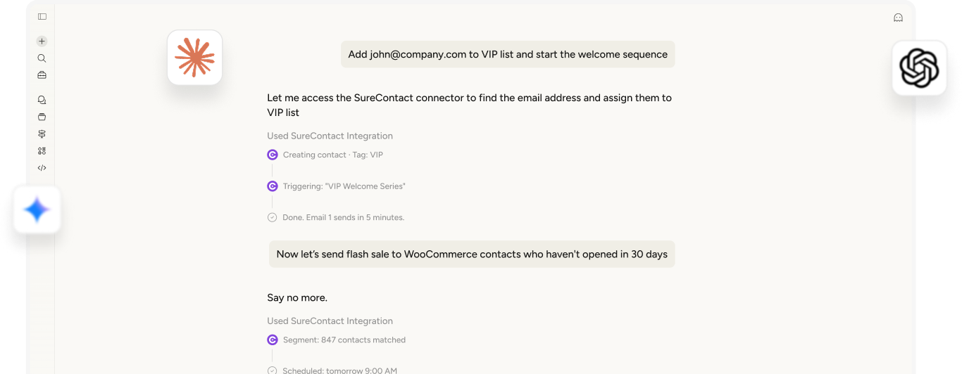Click the ghost icon at top right
The width and height of the screenshot is (962, 374).
click(x=898, y=18)
